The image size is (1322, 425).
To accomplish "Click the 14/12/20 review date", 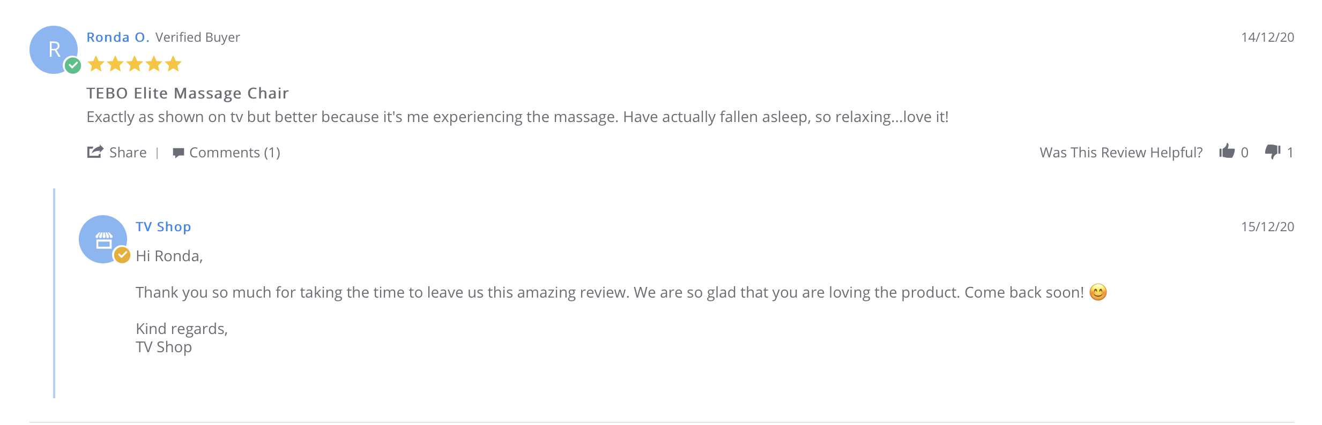I will coord(1267,37).
